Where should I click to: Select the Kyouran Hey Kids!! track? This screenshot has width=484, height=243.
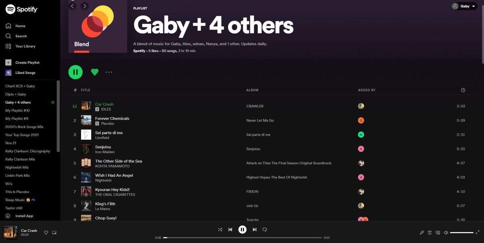pyautogui.click(x=112, y=189)
